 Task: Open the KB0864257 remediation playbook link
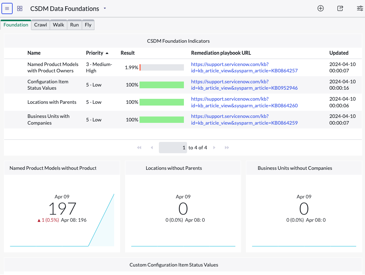click(x=244, y=67)
